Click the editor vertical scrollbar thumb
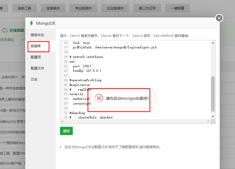Image resolution: width=235 pixels, height=169 pixels. tap(213, 94)
